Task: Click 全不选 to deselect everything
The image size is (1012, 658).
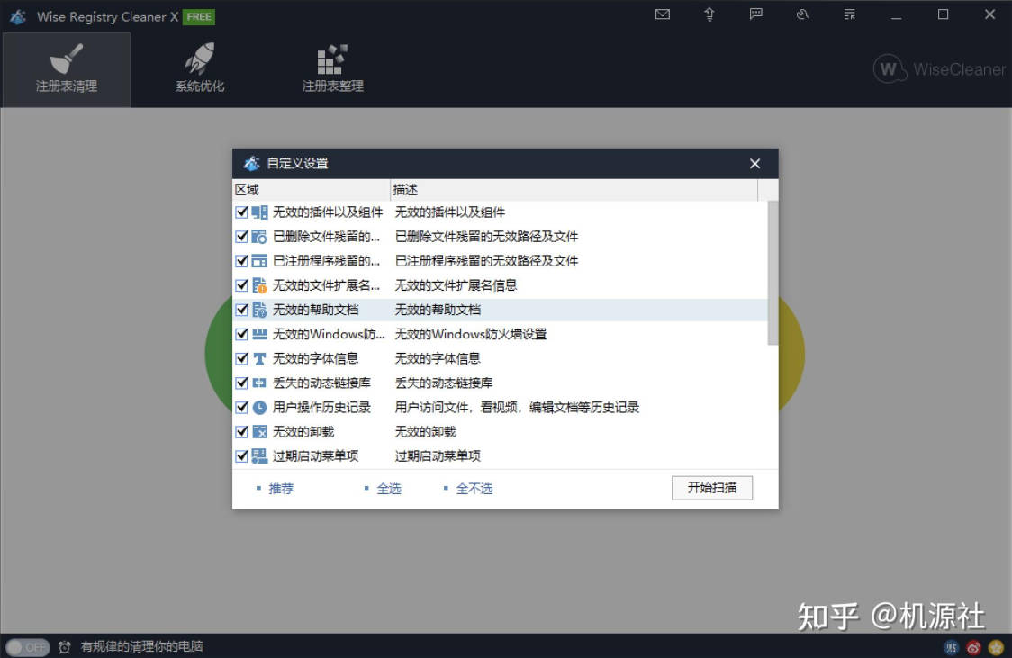Action: (474, 487)
